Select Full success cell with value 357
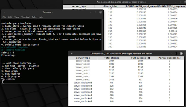The width and height of the screenshot is (186, 107). pos(140,79)
